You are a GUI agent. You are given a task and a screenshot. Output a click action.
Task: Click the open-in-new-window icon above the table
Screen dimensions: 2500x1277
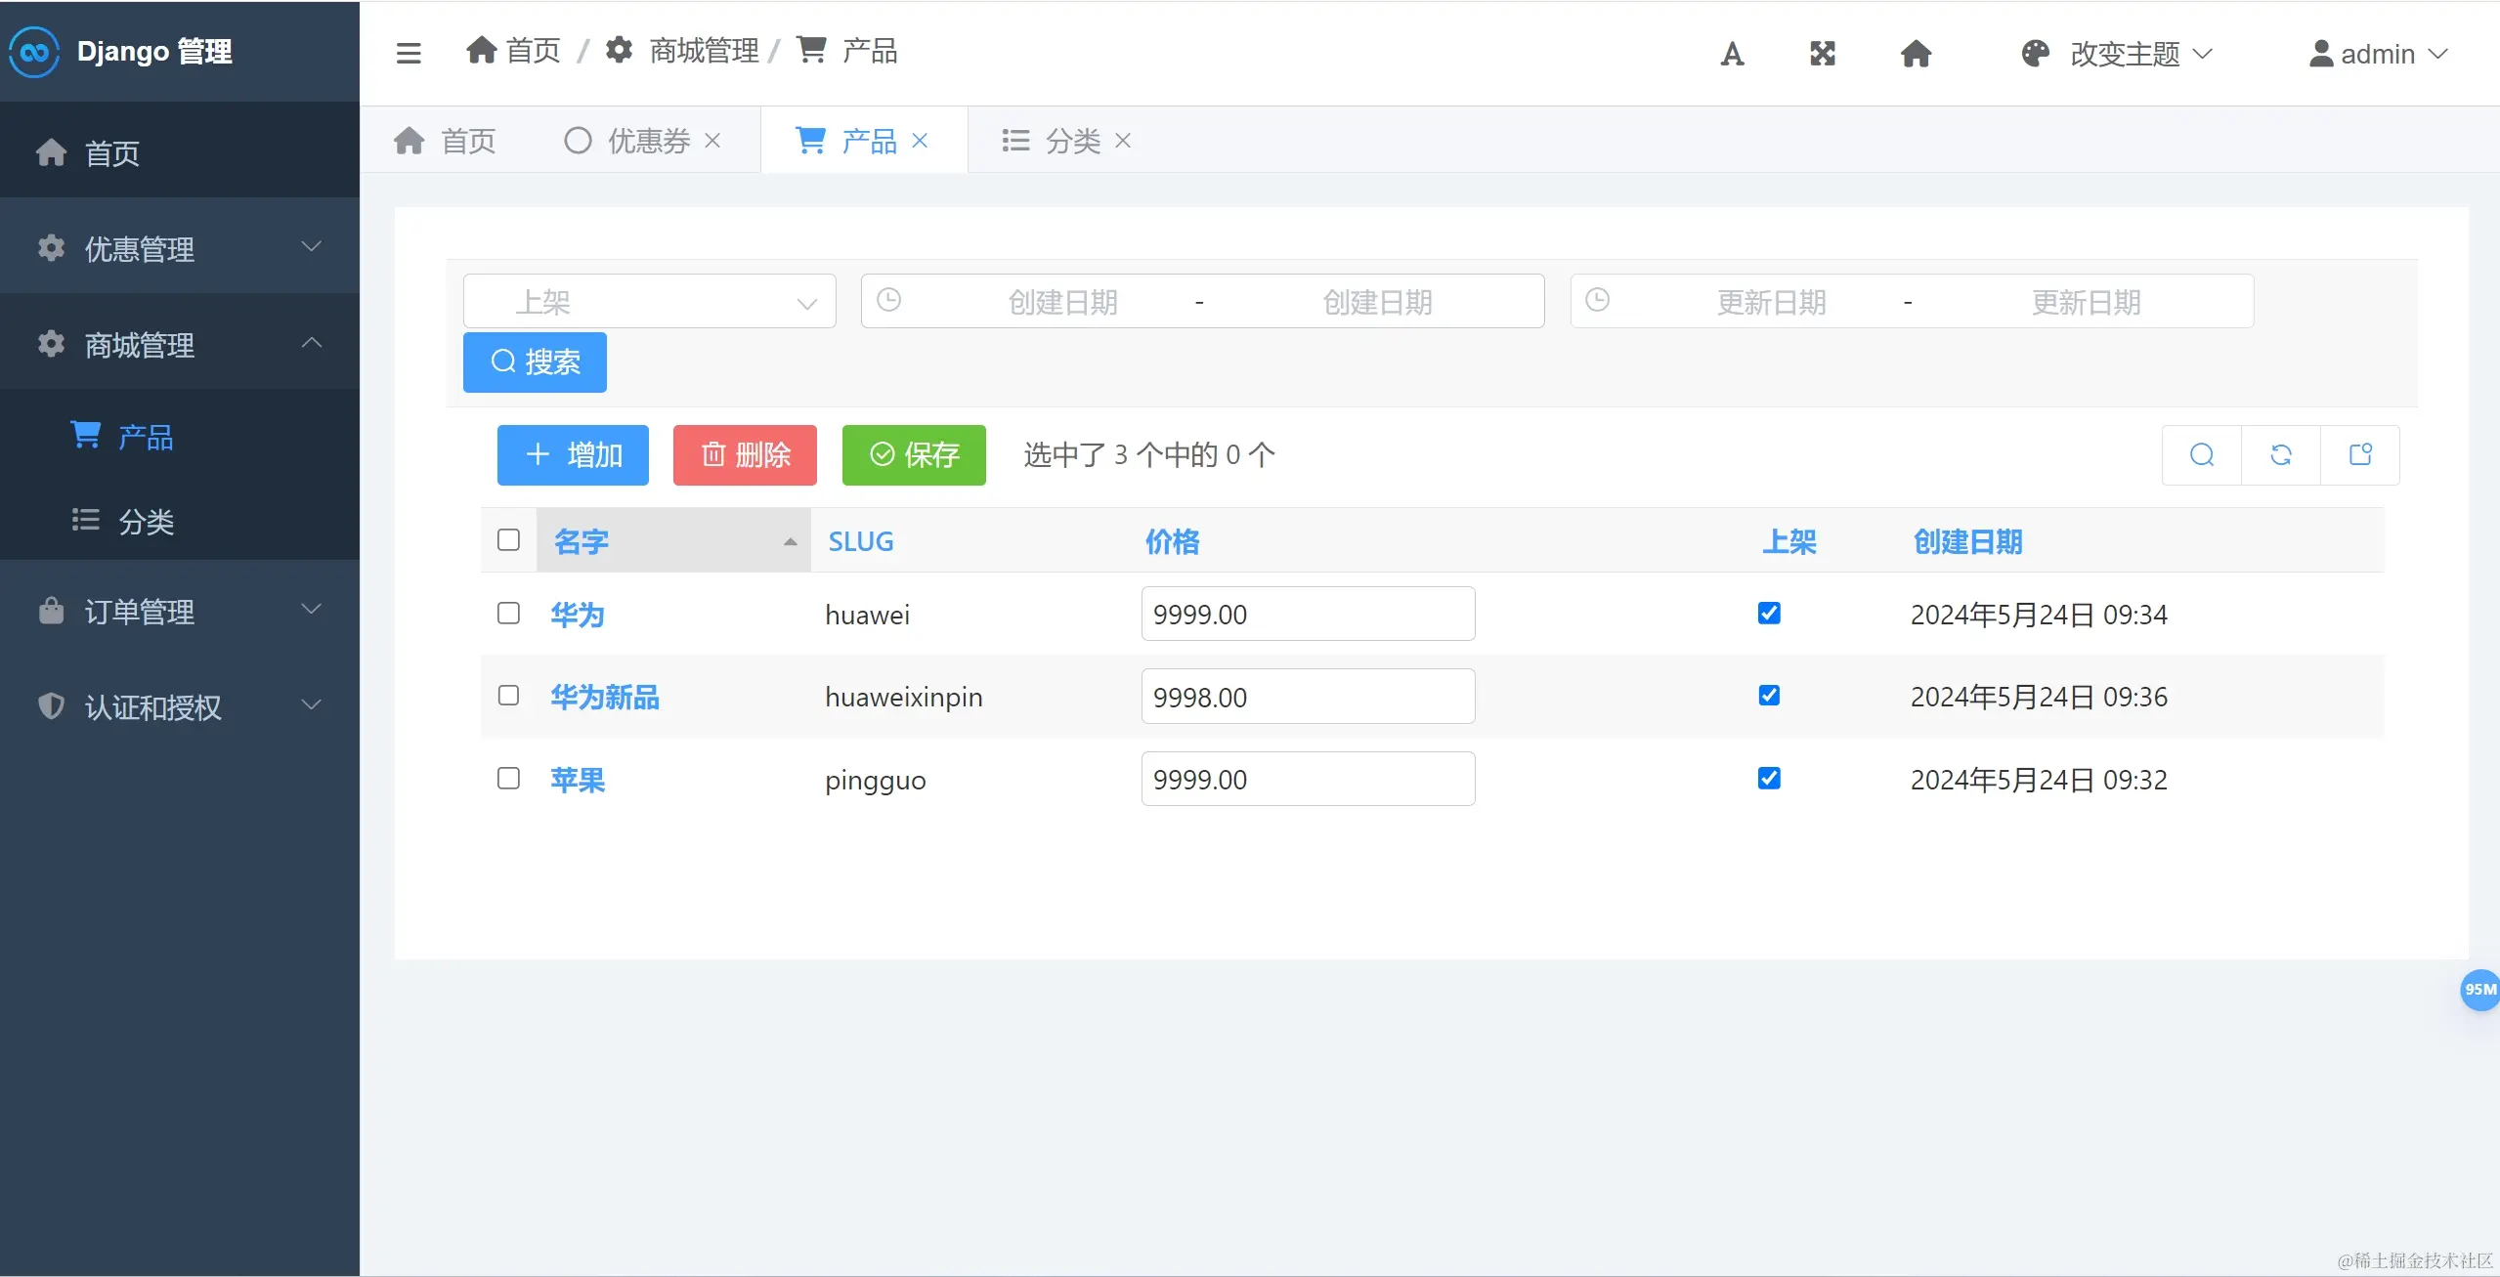point(2360,455)
